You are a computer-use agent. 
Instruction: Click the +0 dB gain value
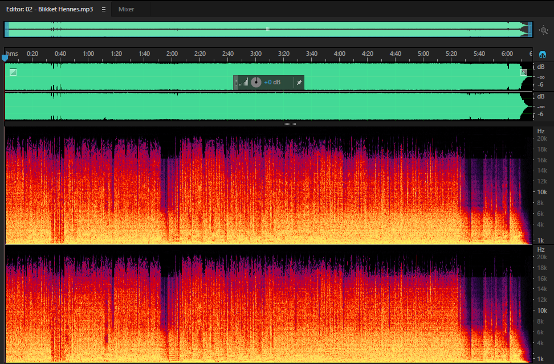point(272,82)
